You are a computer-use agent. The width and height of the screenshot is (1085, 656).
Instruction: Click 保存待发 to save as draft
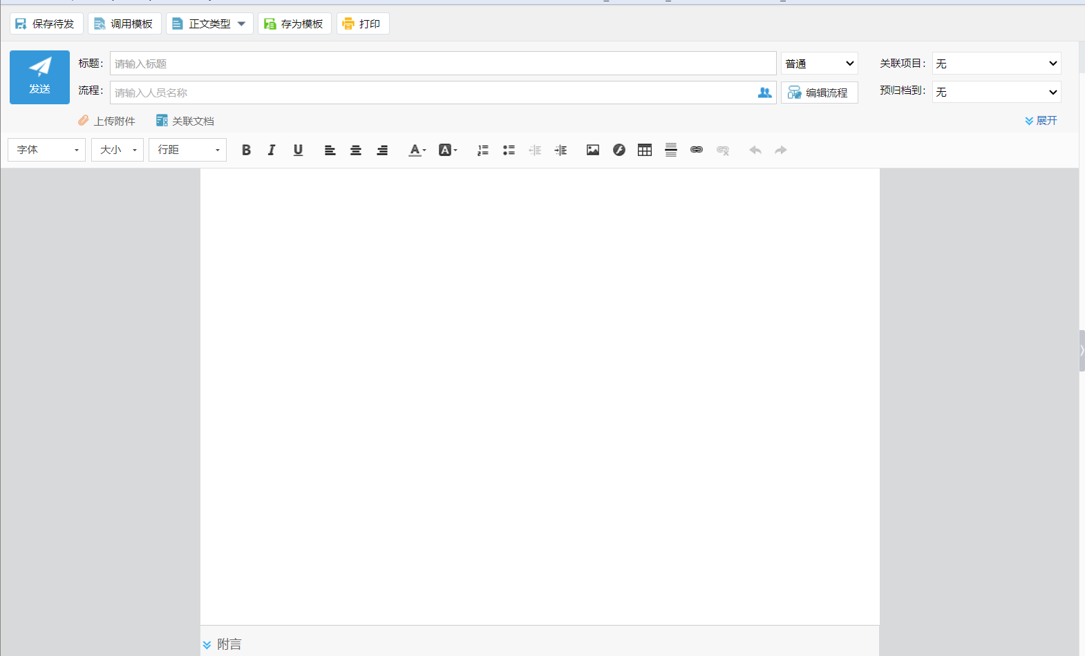click(x=46, y=23)
